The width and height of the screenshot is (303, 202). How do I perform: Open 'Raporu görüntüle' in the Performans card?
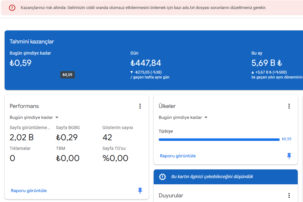click(29, 191)
